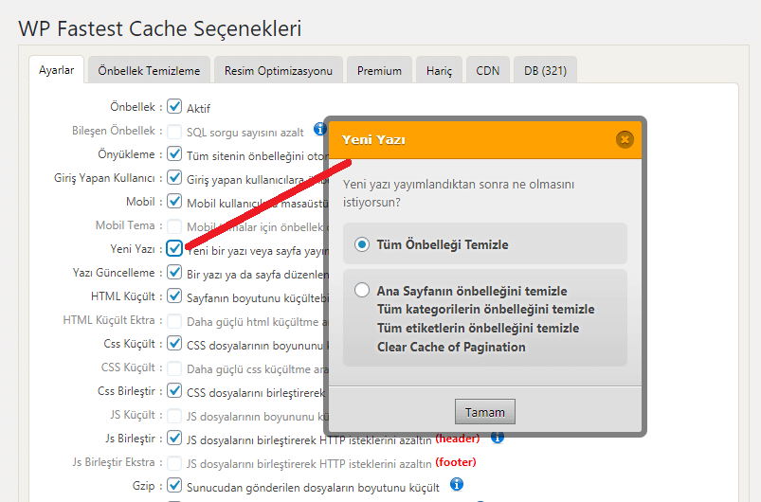
Task: Select Ana Sayfanın önbelleğini temizle radio
Action: click(x=362, y=290)
